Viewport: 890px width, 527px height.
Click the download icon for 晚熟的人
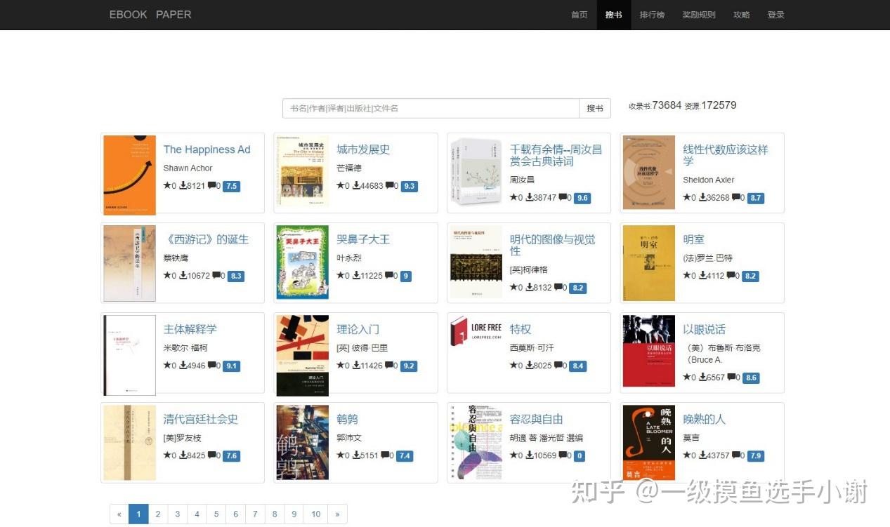point(702,455)
